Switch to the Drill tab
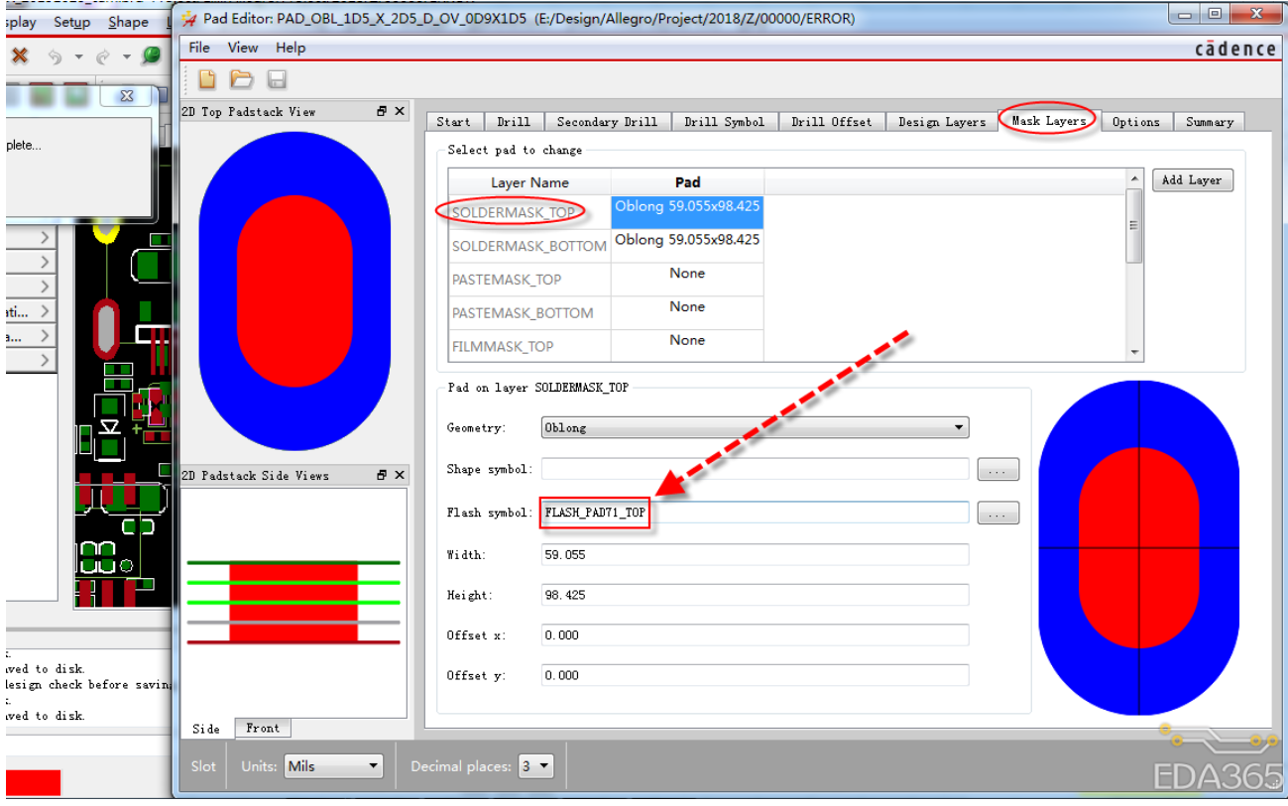Screen dimensions: 1288x806 [514, 122]
